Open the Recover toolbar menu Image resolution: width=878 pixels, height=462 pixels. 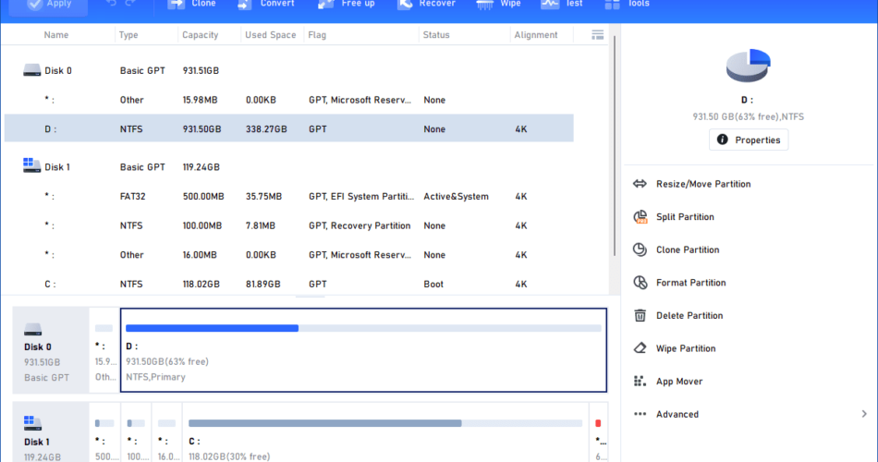426,4
